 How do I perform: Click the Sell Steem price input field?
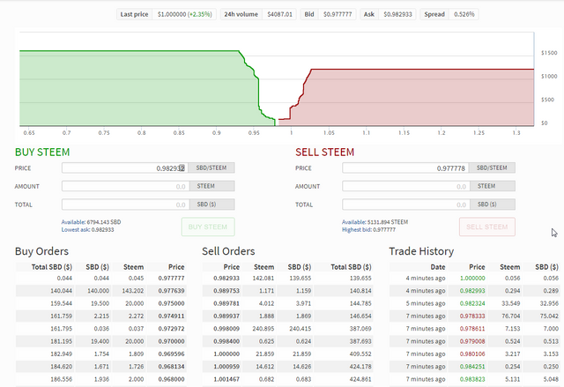[x=406, y=168]
